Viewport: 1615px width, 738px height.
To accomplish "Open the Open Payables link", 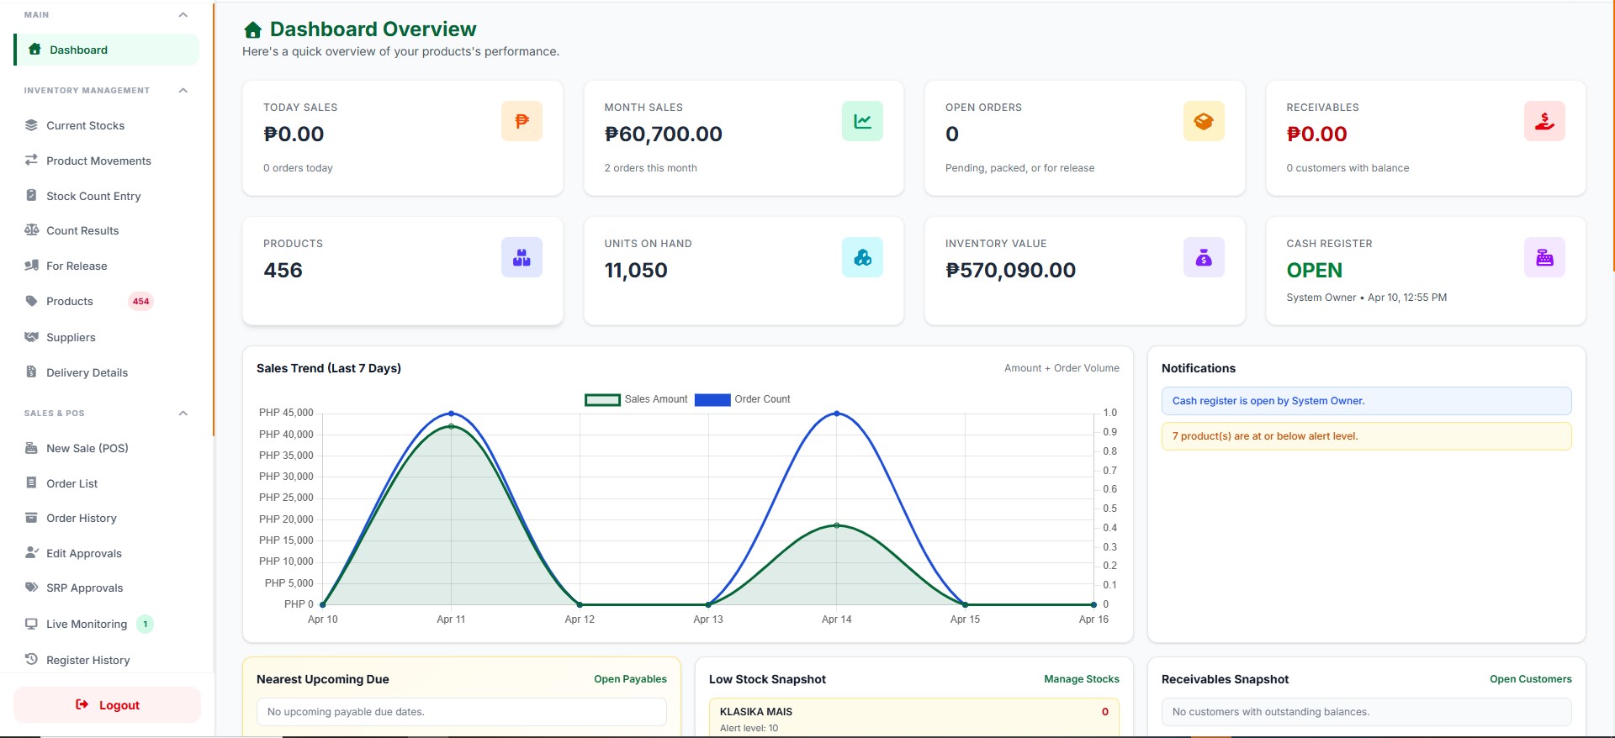I will [x=630, y=679].
